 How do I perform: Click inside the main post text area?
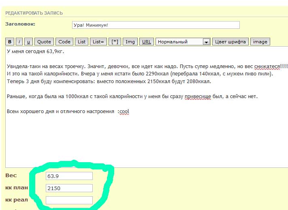pos(146,138)
